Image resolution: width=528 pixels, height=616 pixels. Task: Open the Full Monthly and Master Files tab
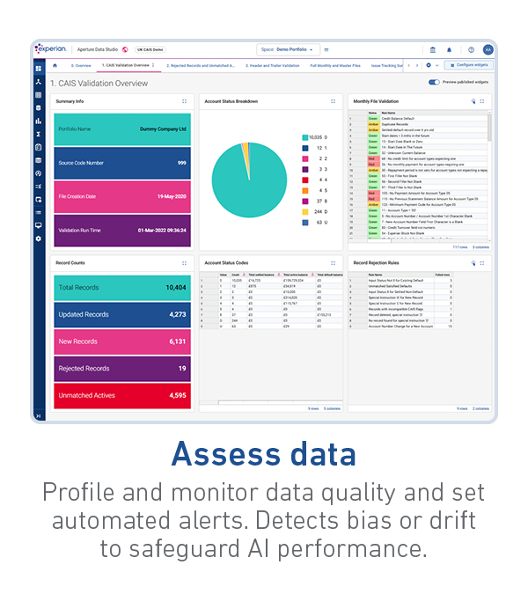pyautogui.click(x=336, y=65)
